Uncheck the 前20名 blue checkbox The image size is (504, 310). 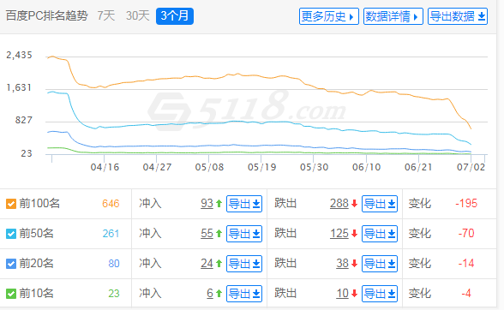pos(11,264)
